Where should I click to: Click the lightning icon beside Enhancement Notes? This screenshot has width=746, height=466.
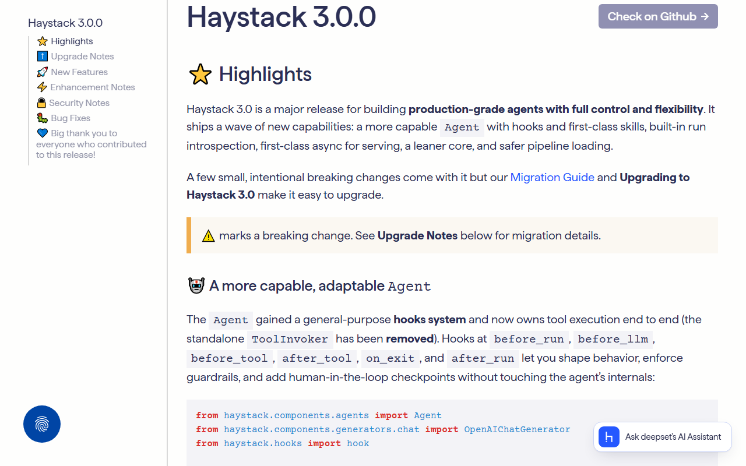point(42,87)
